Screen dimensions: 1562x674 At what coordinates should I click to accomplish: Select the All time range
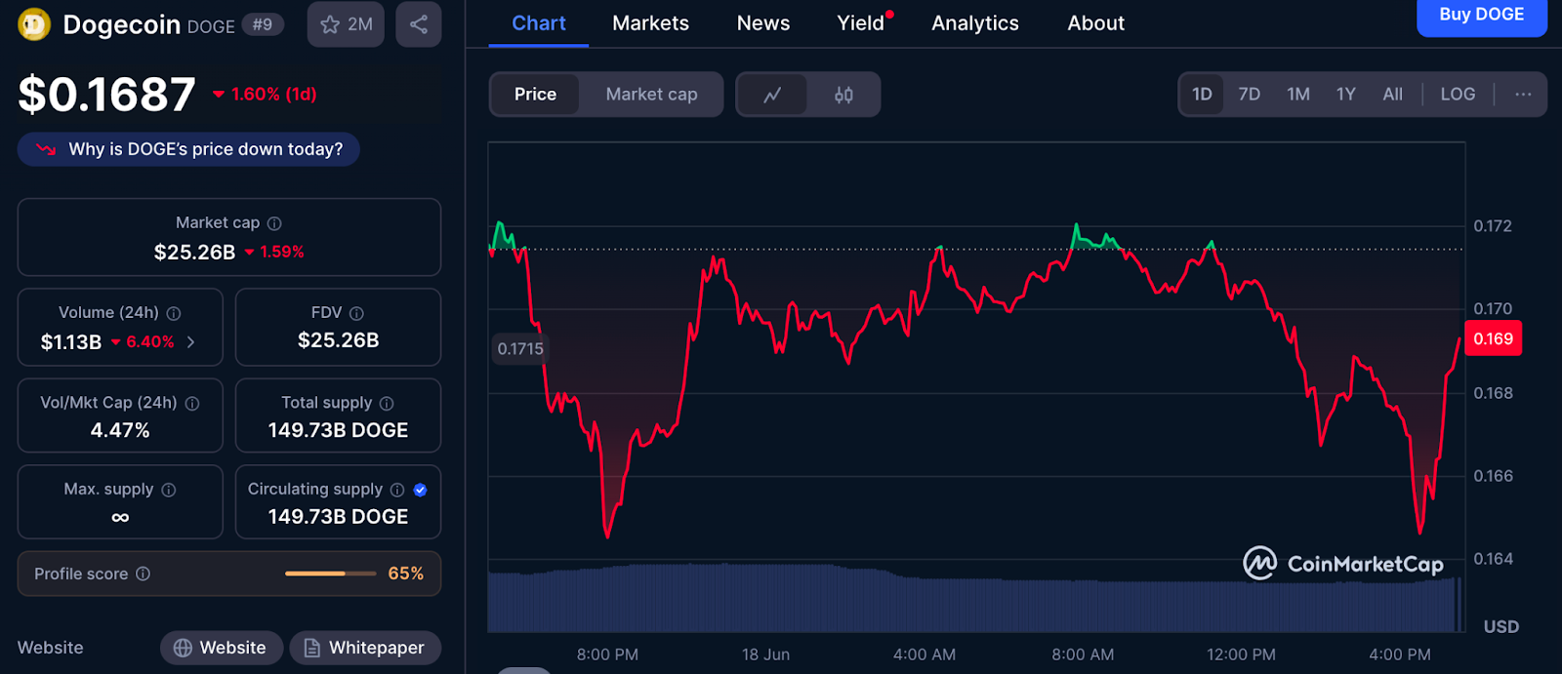click(1393, 95)
